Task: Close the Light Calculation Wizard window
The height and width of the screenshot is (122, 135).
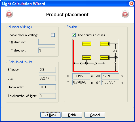Action: click(x=131, y=4)
